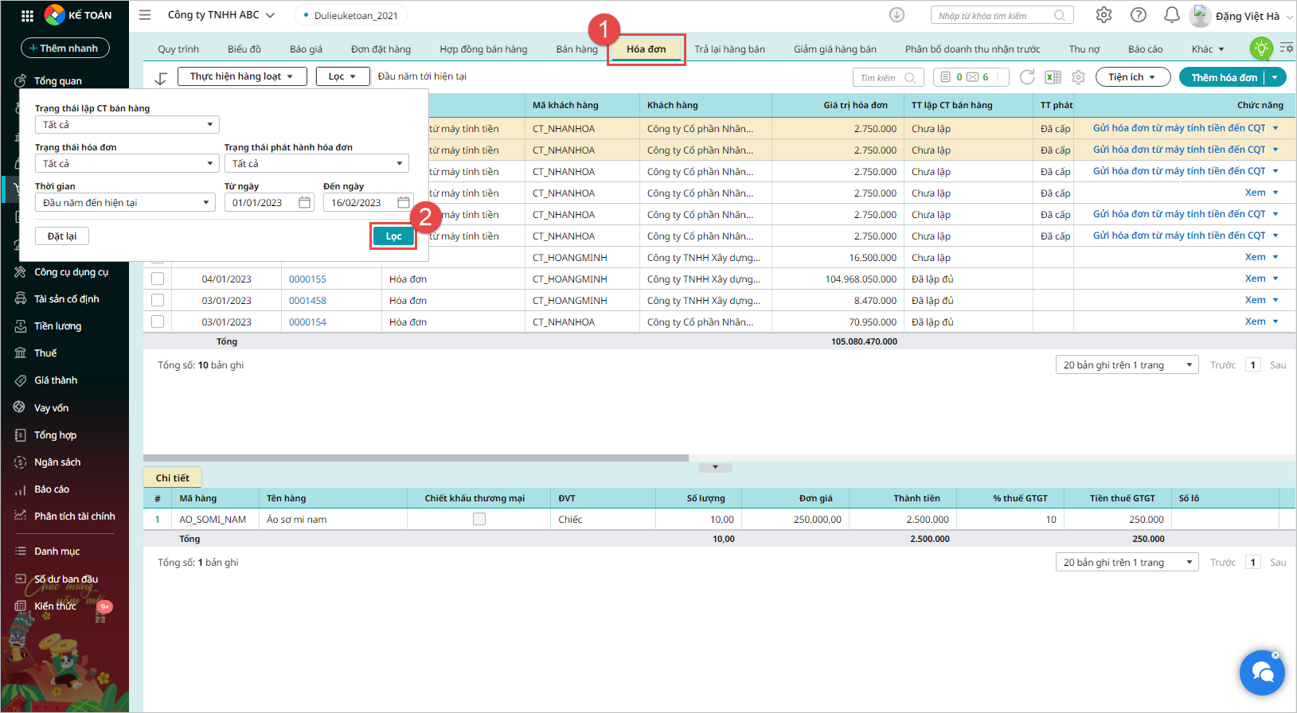
Task: Go to the Báo giá tab
Action: click(306, 49)
